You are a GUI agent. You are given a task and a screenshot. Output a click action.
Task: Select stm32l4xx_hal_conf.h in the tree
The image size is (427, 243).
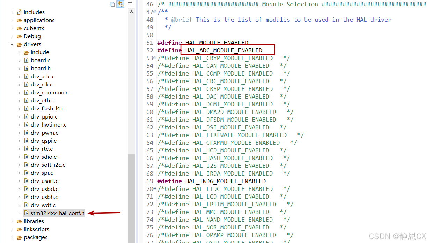[x=58, y=213]
